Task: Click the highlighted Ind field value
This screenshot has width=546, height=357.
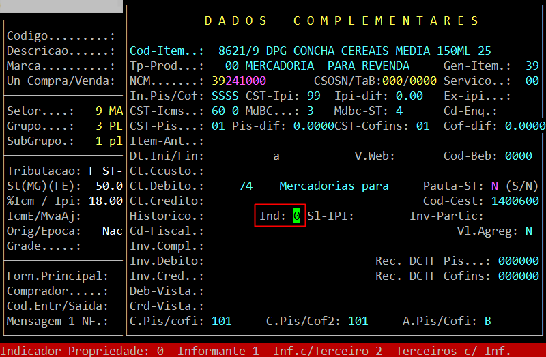Action: 297,216
